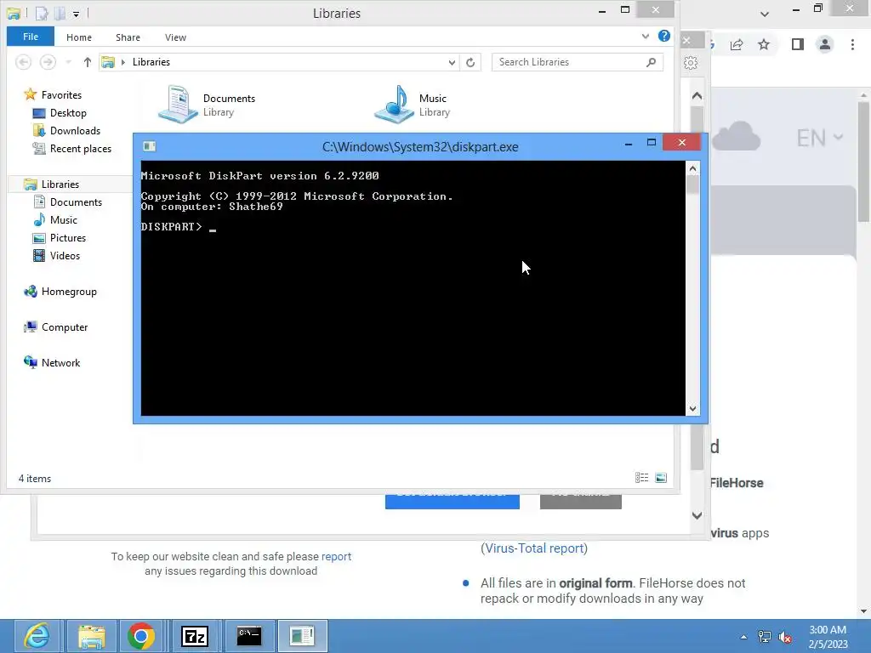The width and height of the screenshot is (871, 653).
Task: Open Chrome side panel icon
Action: pyautogui.click(x=798, y=44)
